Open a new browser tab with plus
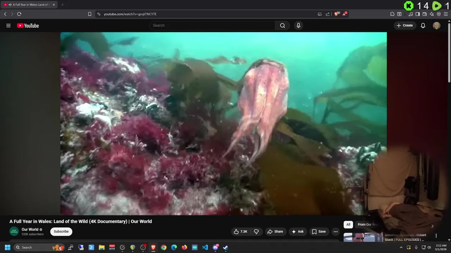This screenshot has width=451, height=253. (x=62, y=5)
